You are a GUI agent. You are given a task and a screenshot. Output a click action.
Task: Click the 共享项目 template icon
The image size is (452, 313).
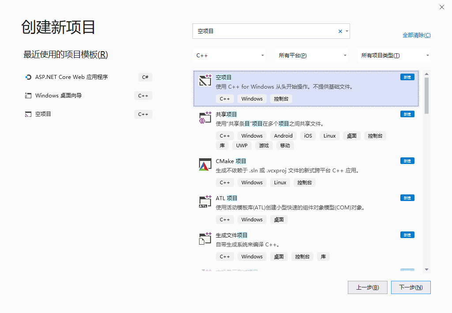(x=205, y=117)
